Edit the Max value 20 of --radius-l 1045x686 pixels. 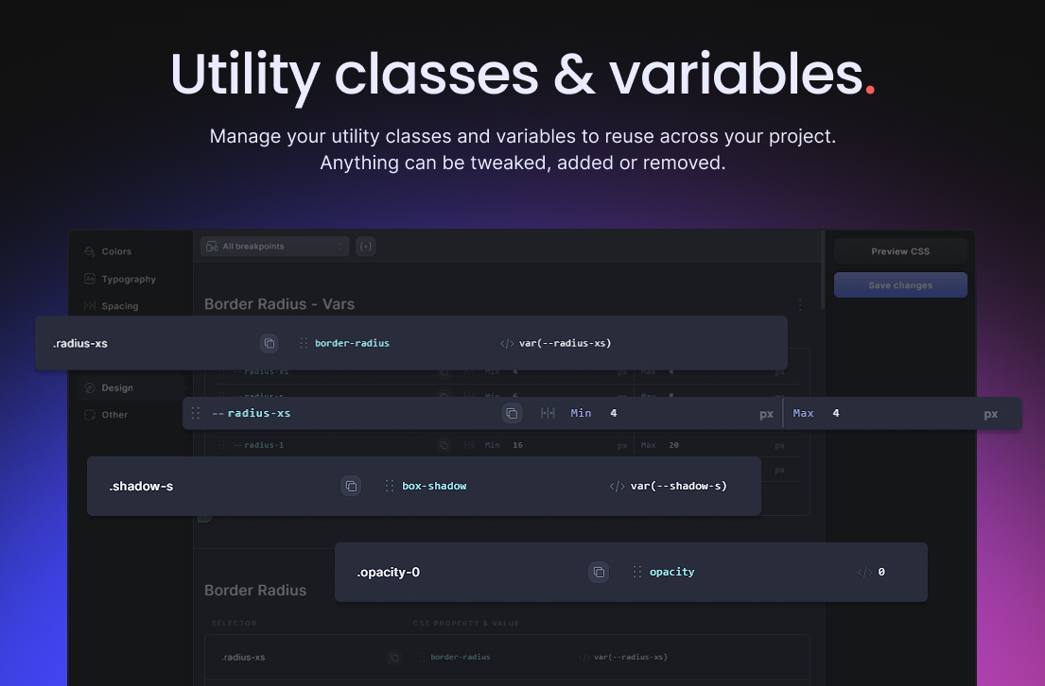coord(673,445)
